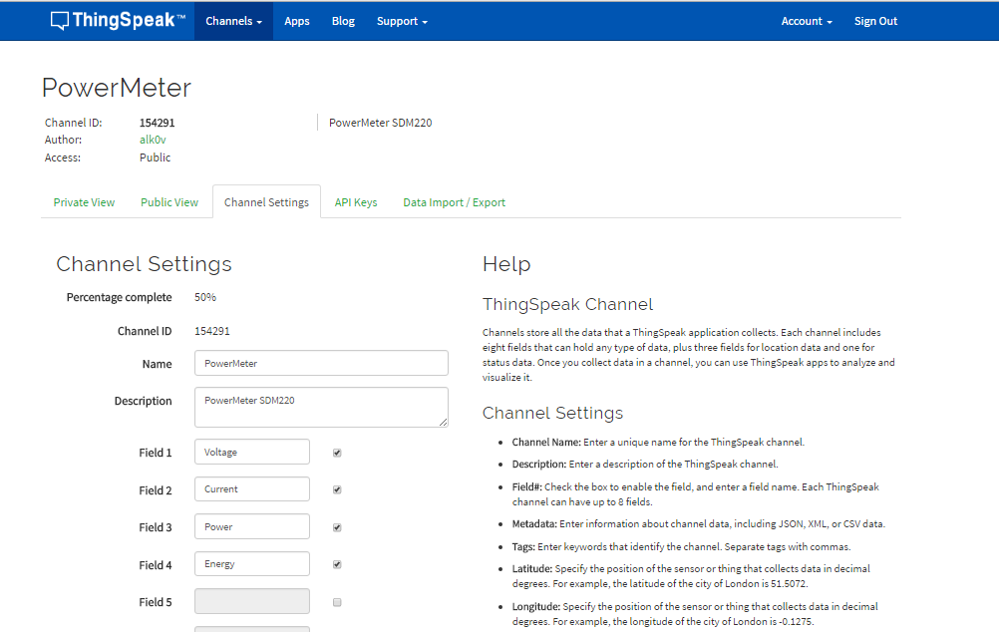Grab the Description textarea resize handle
This screenshot has width=999, height=632.
point(444,423)
